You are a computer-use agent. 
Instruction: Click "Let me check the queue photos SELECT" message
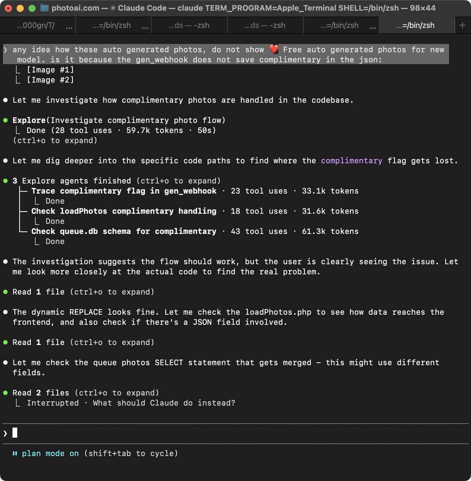pyautogui.click(x=226, y=368)
